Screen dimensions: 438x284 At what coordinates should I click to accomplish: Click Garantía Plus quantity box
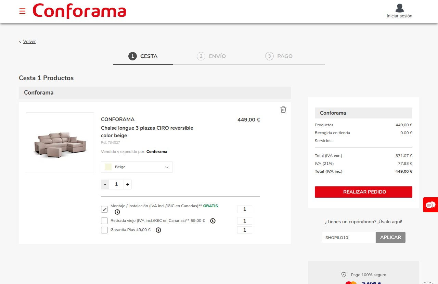(245, 230)
